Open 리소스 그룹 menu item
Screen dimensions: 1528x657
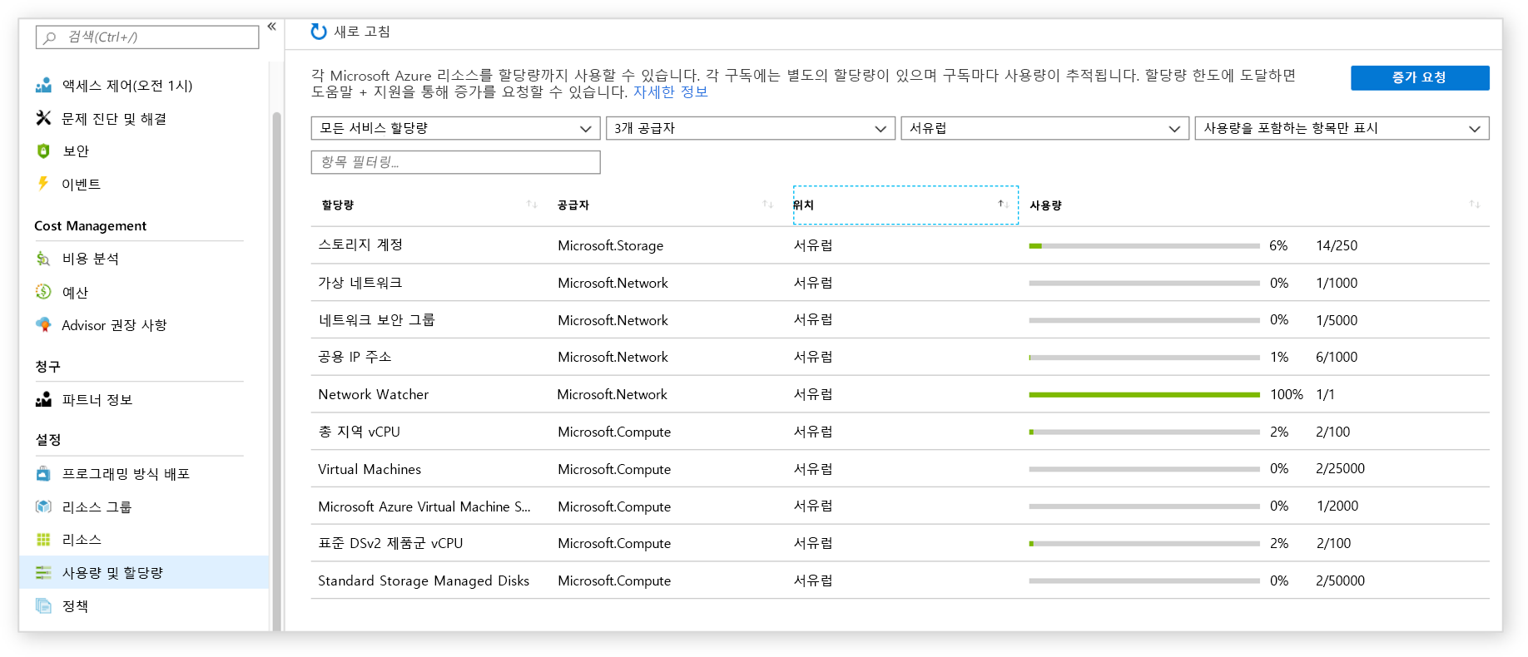point(97,507)
